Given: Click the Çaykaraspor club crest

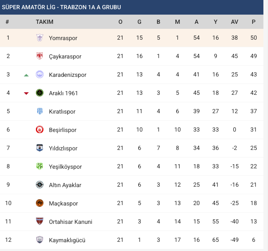Looking at the screenshot, I should [40, 56].
